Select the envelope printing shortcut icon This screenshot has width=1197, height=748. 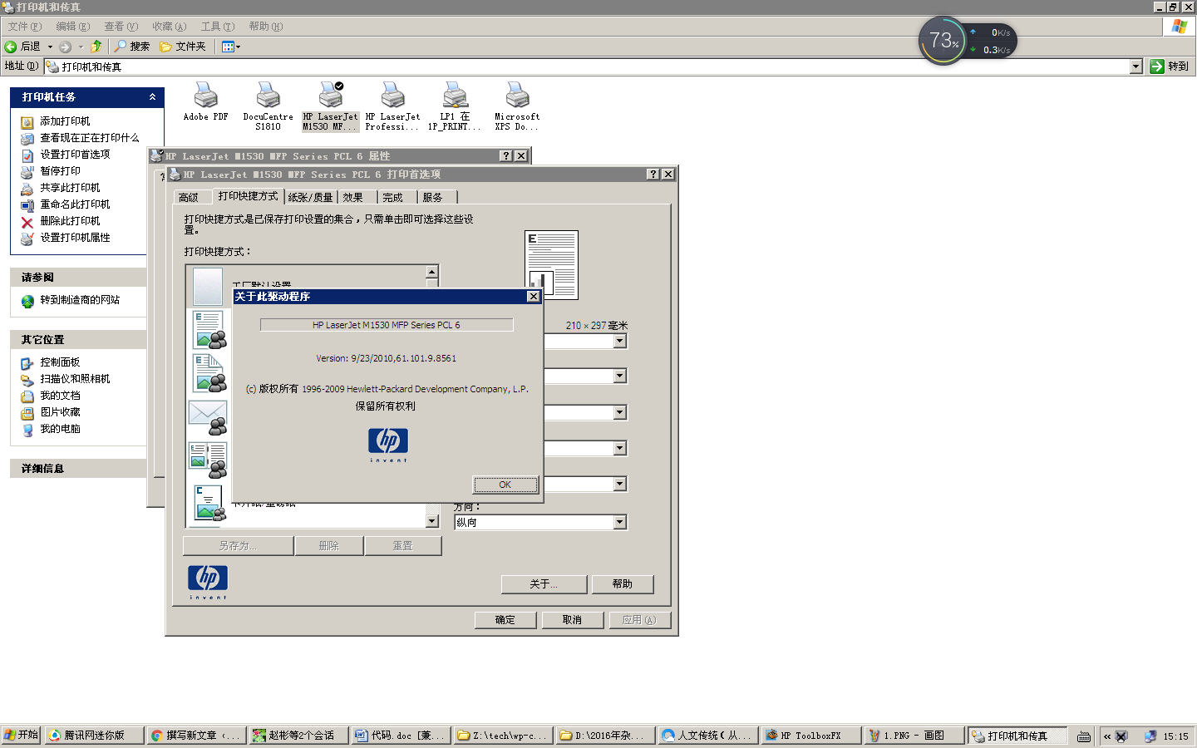tap(208, 417)
